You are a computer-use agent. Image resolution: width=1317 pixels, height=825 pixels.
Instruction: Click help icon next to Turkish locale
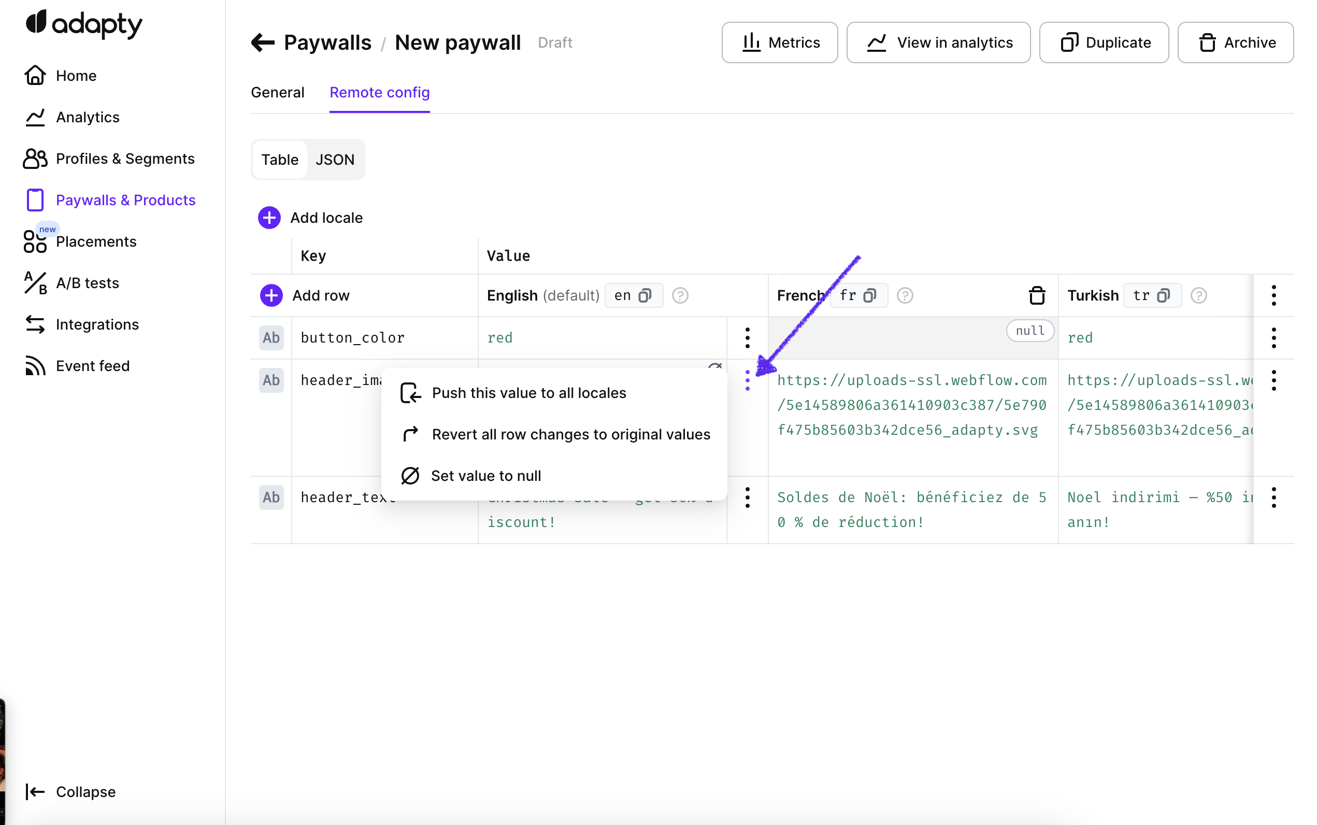[1198, 295]
